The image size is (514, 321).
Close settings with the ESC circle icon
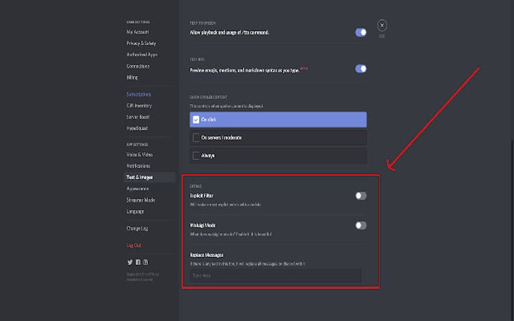(382, 25)
